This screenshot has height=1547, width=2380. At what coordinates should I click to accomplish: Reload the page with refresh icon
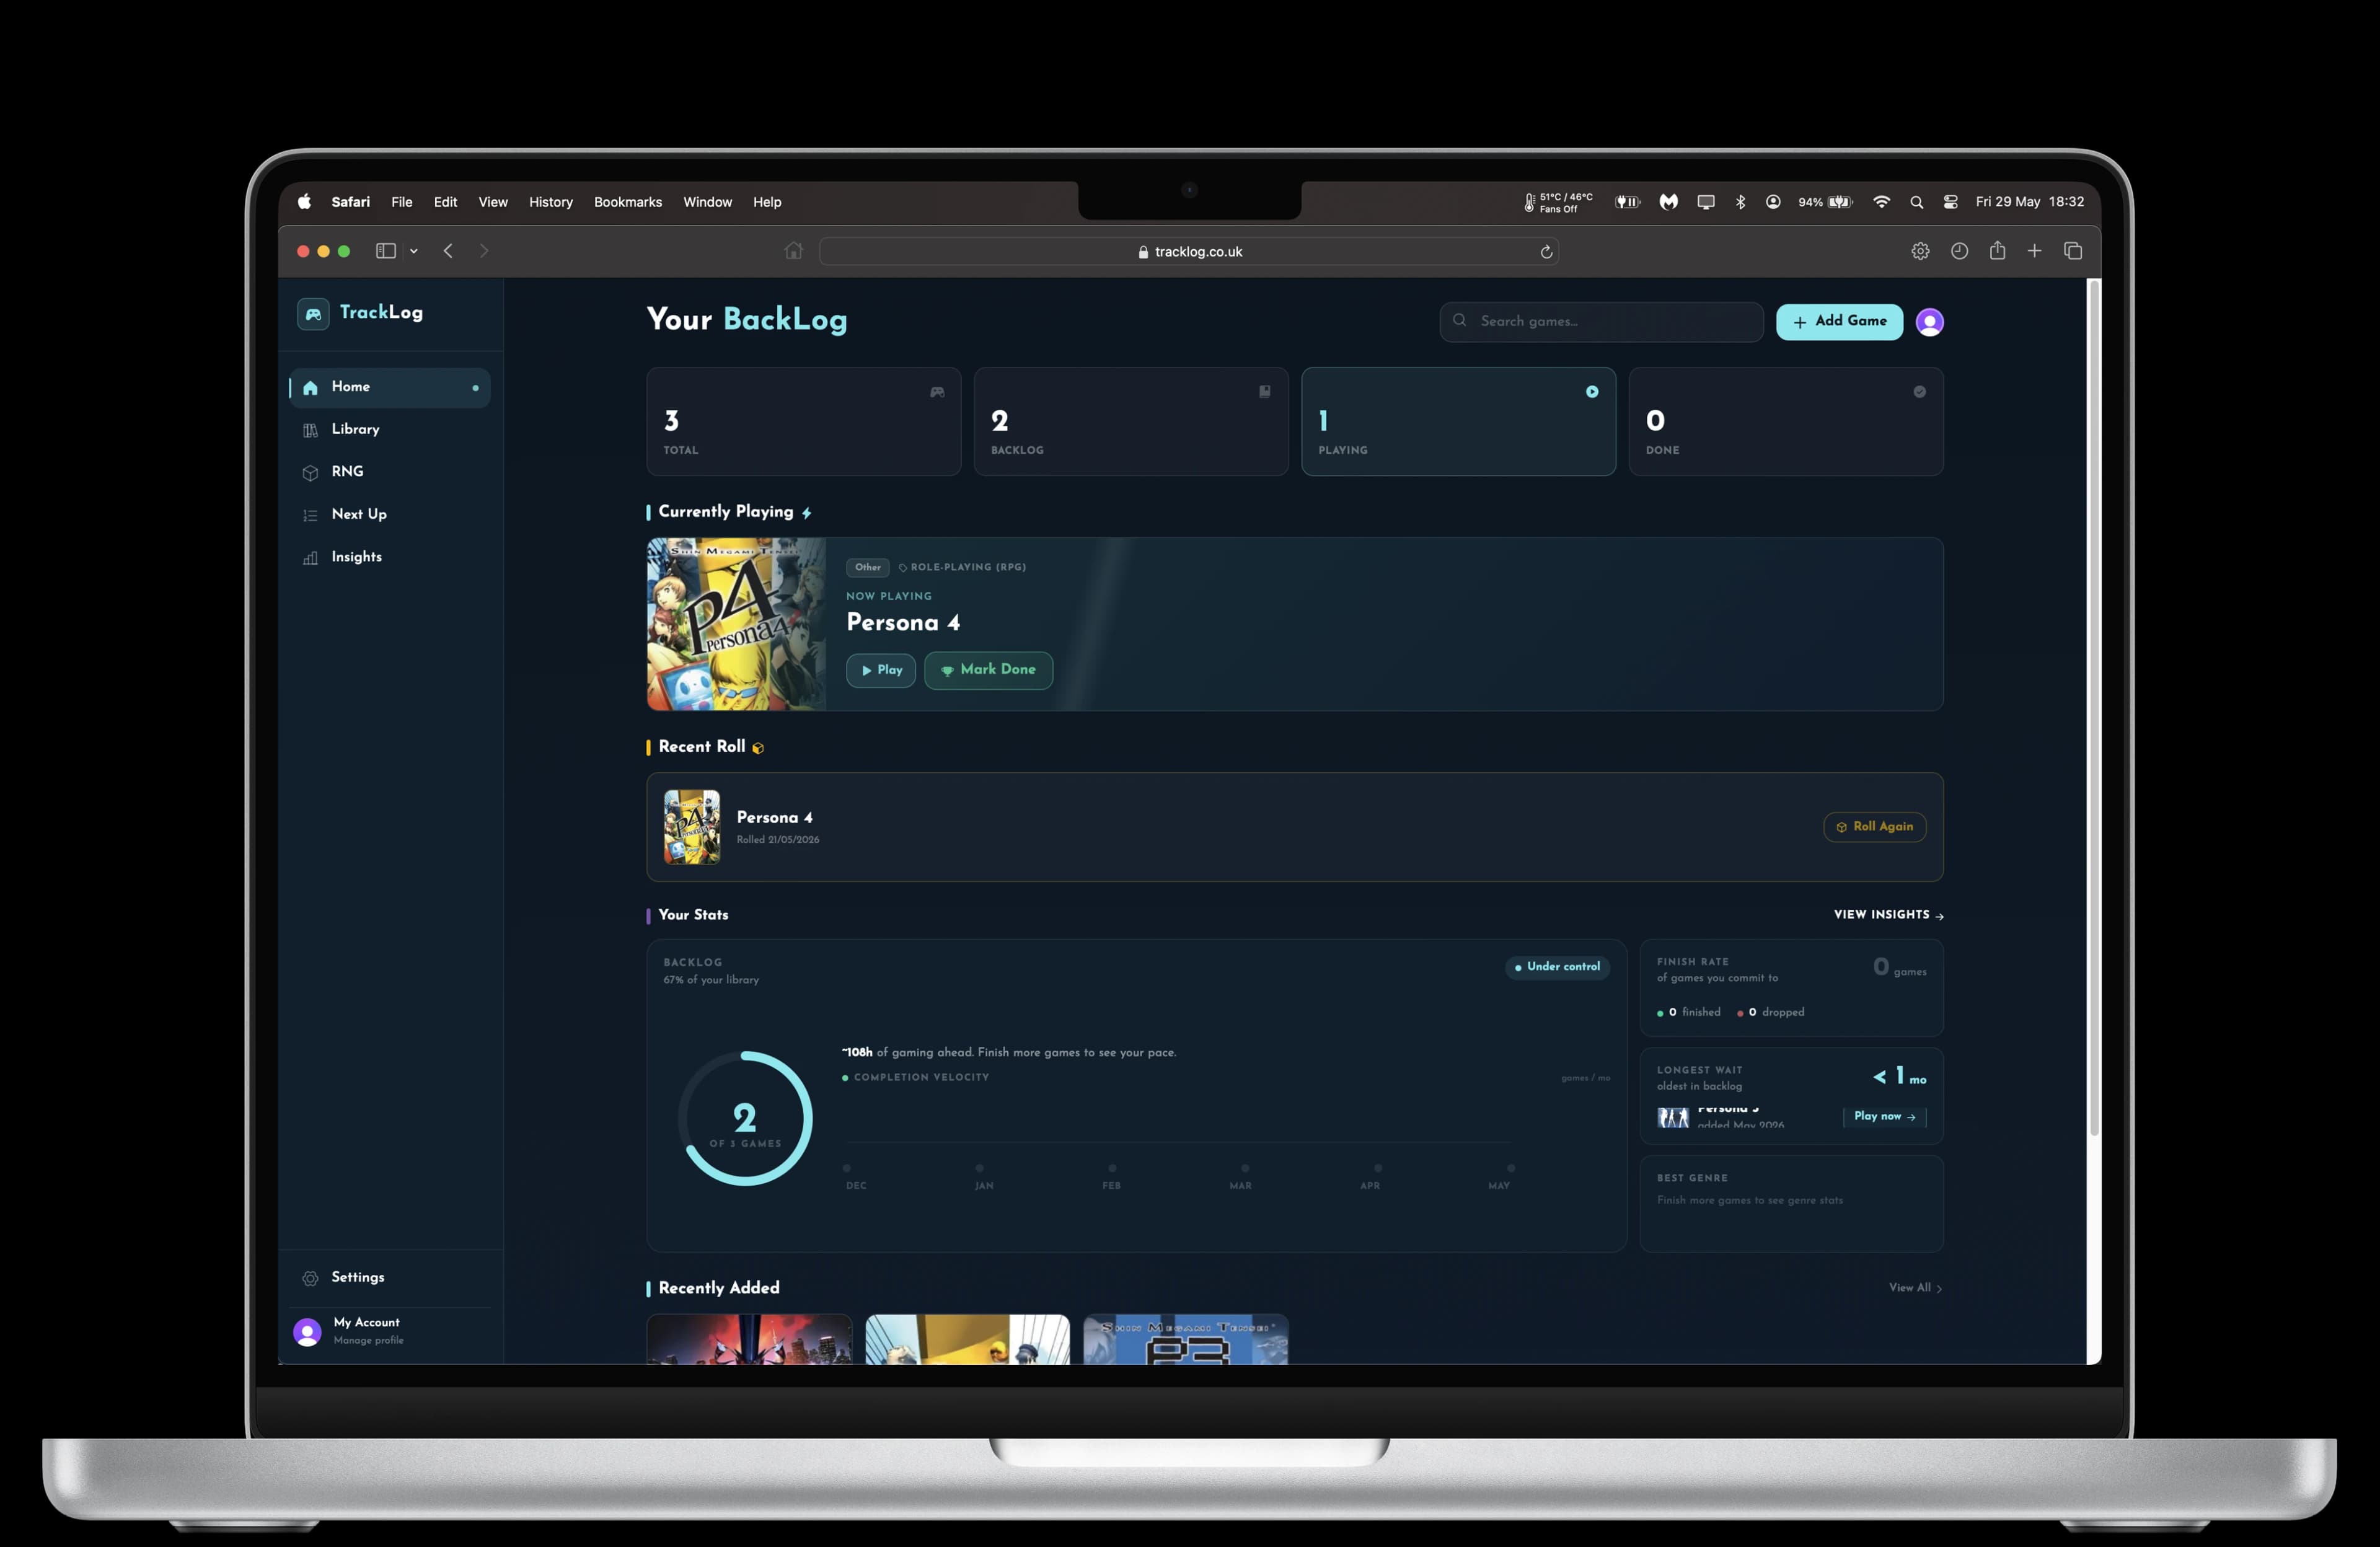[x=1546, y=252]
